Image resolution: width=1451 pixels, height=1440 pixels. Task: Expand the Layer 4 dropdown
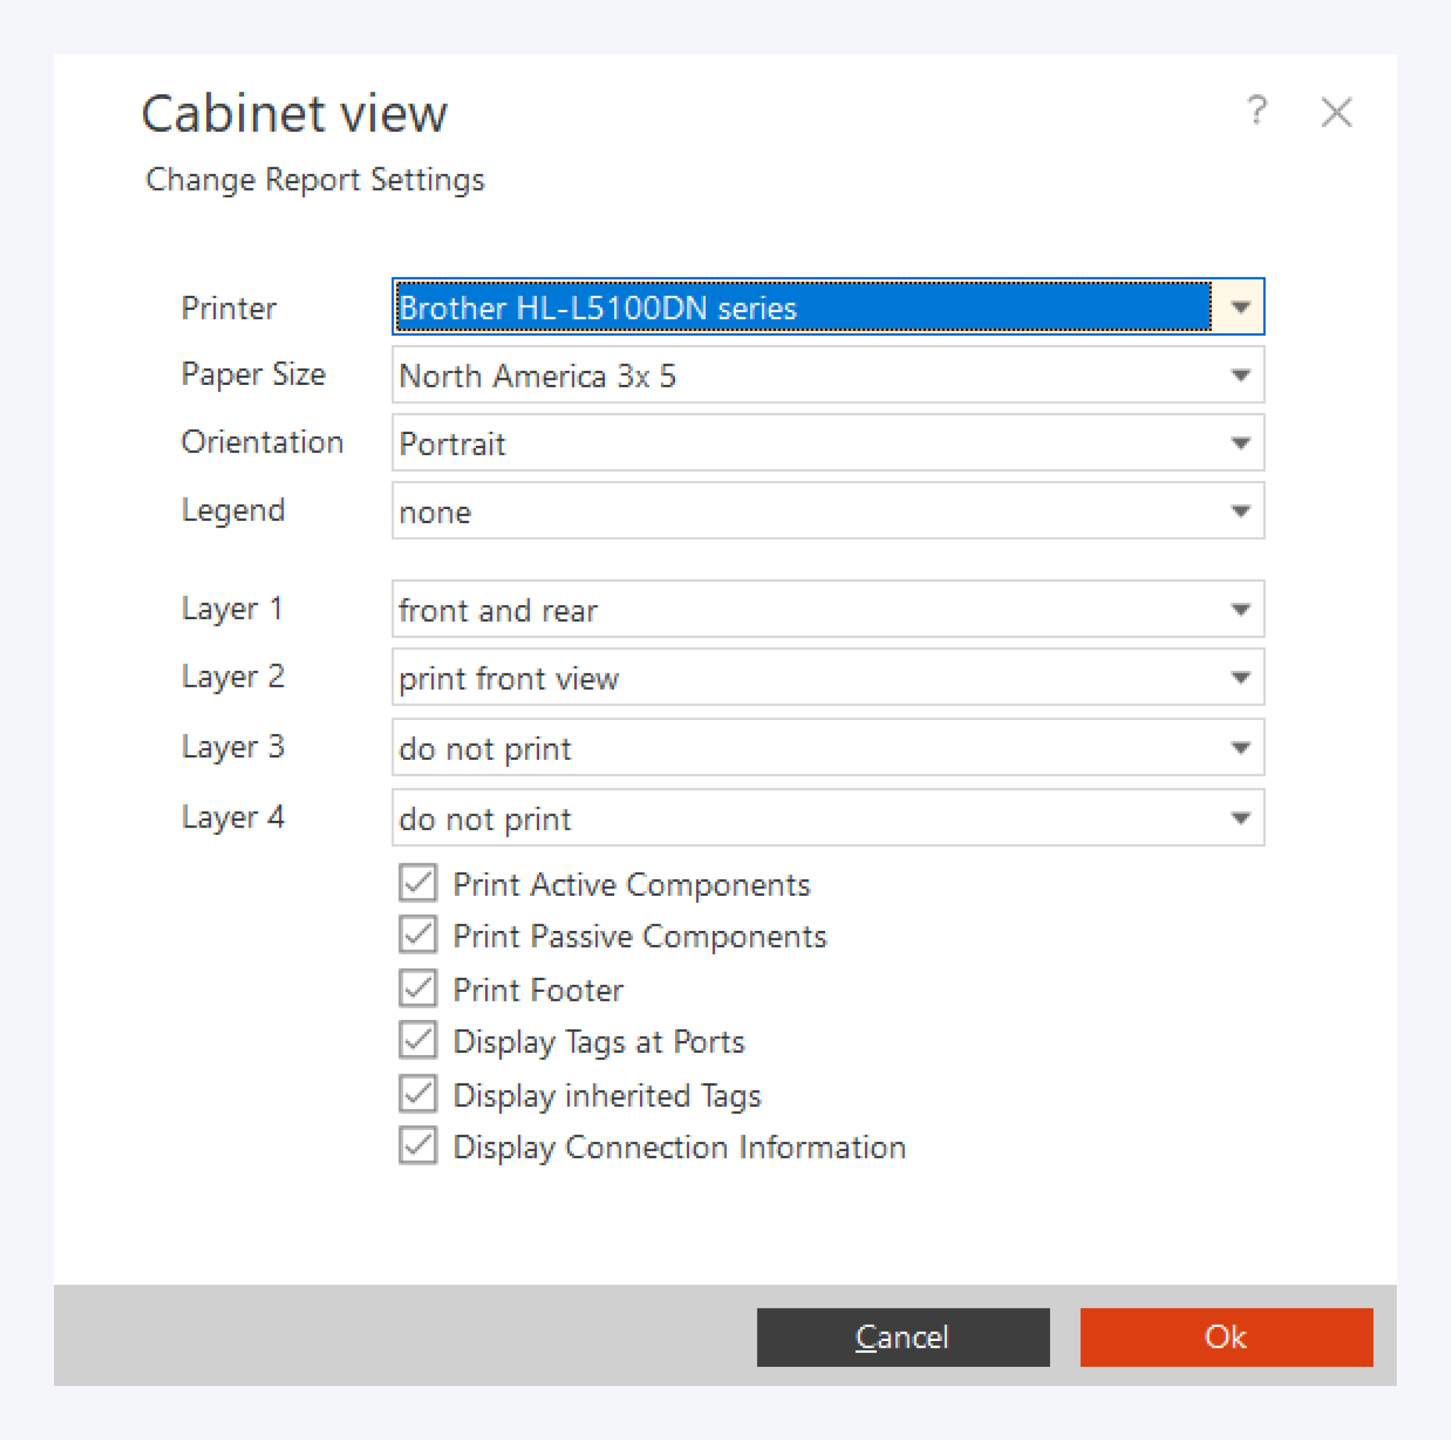tap(1240, 817)
